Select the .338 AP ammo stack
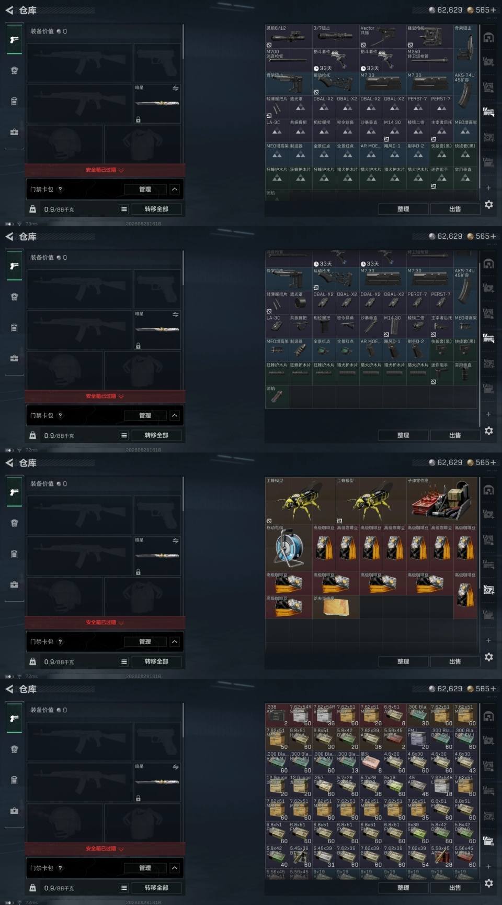The height and width of the screenshot is (905, 502). point(277,715)
